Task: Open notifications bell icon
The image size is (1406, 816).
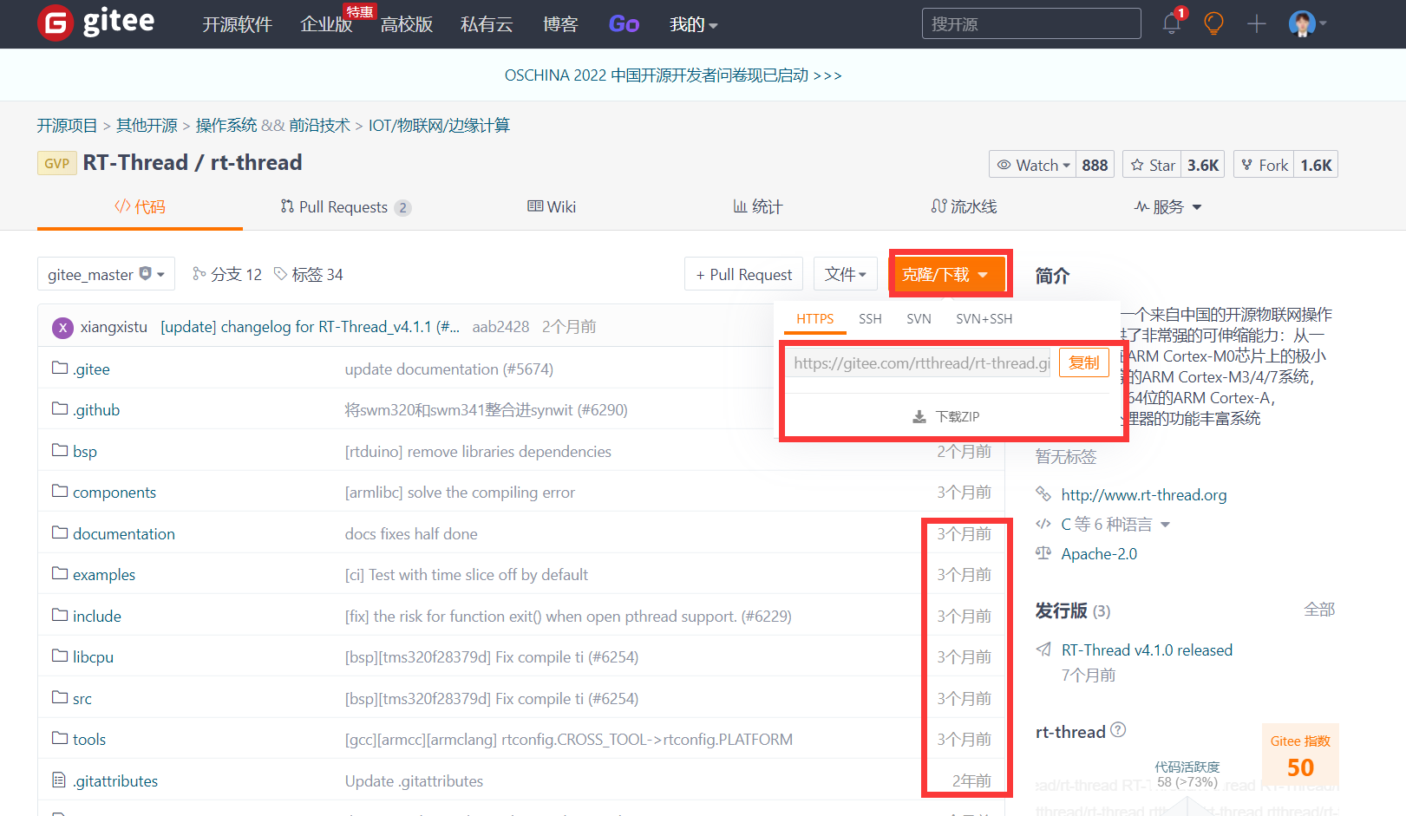Action: pos(1172,24)
